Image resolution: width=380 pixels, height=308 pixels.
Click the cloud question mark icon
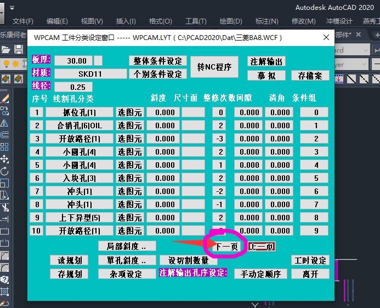pos(4,280)
